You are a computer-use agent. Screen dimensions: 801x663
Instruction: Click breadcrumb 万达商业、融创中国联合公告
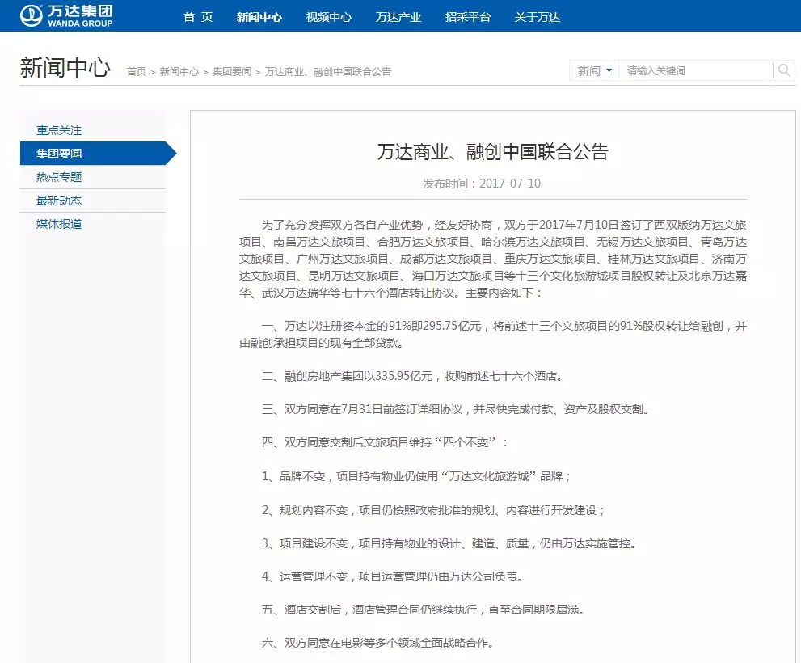click(328, 72)
